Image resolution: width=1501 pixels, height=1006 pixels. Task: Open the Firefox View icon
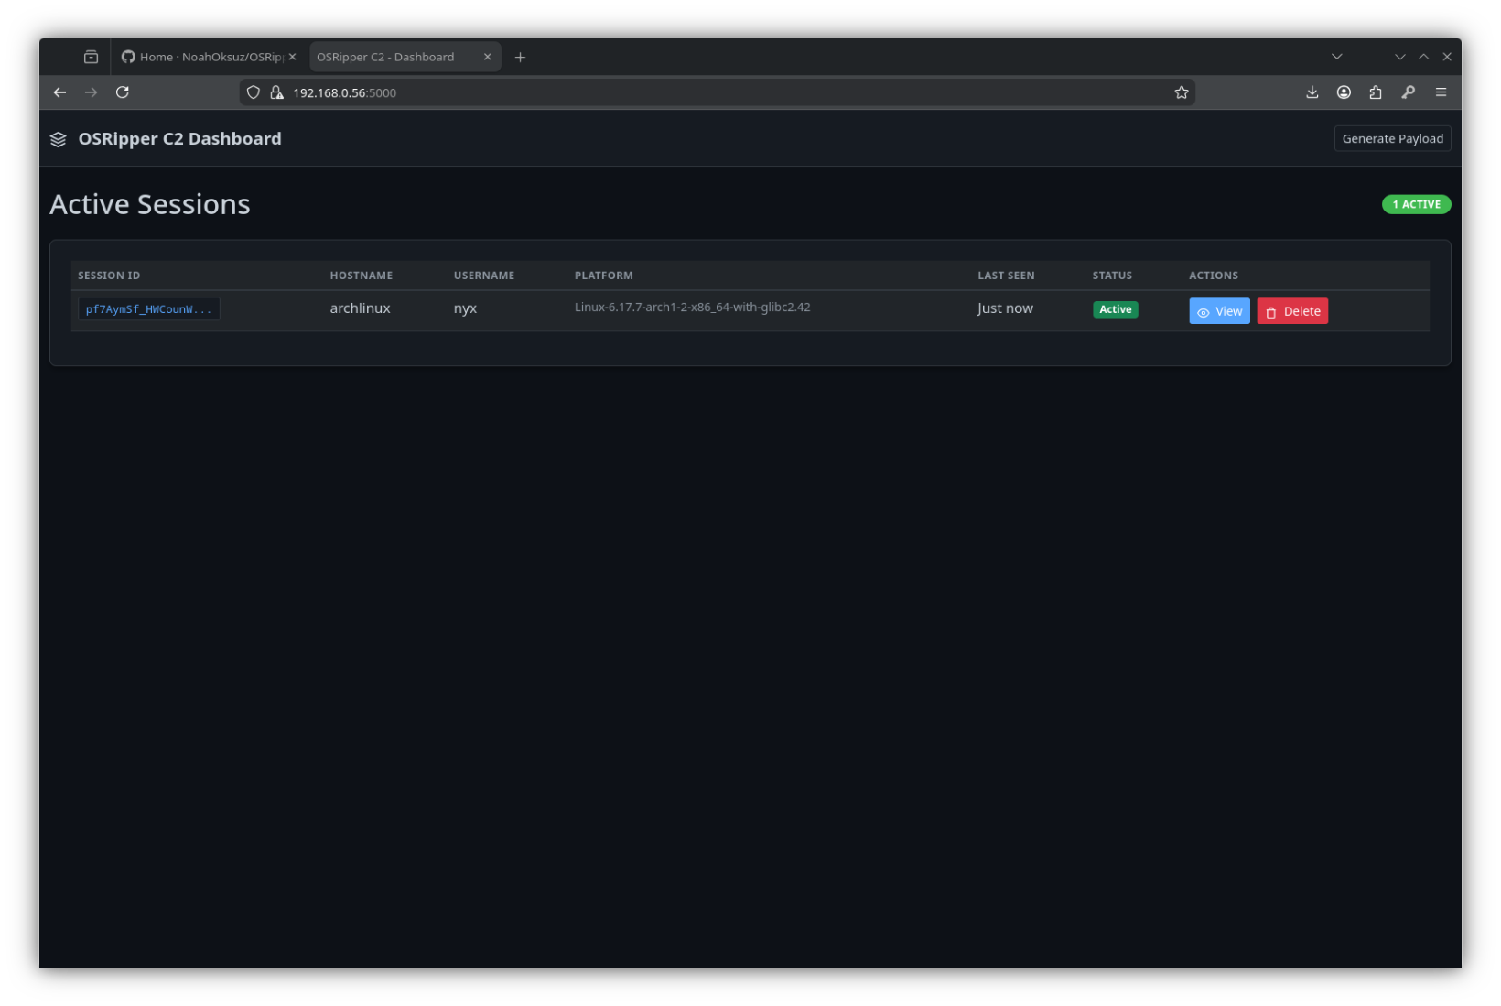tap(91, 56)
